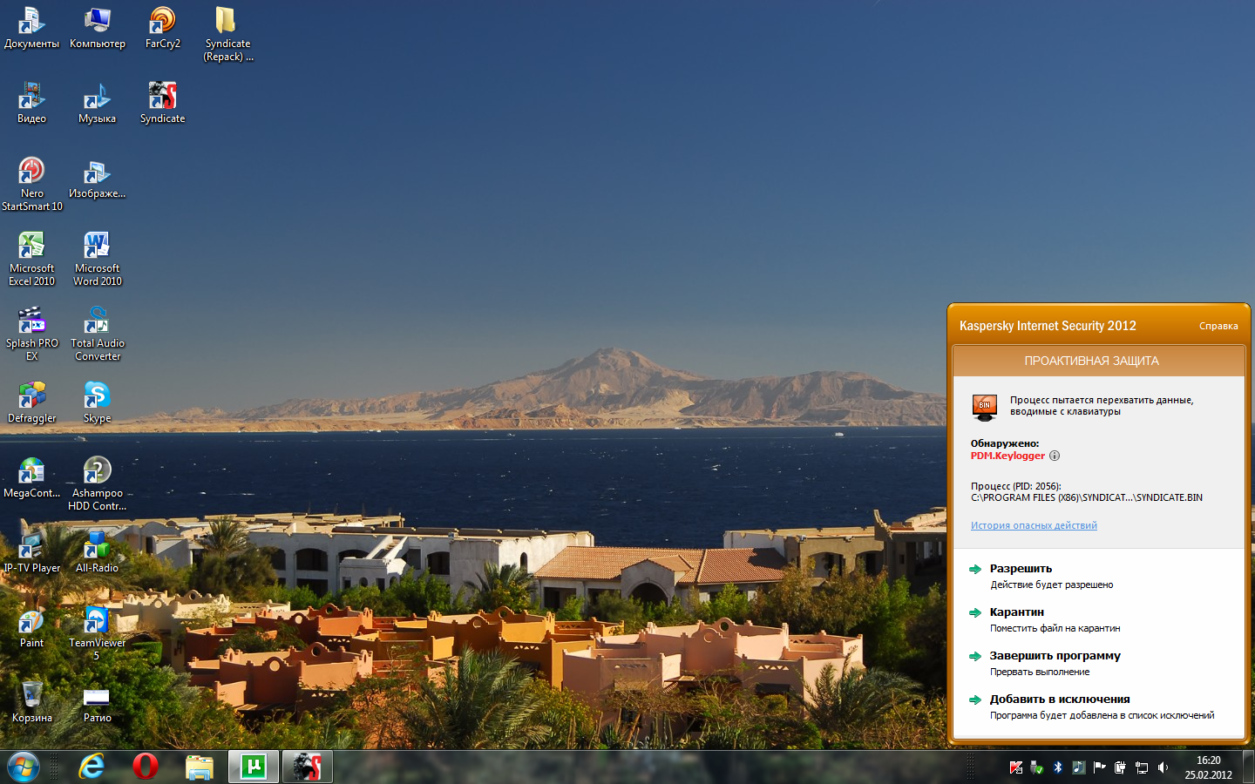Click the SYNDICATE.BIN process path text
Image resolution: width=1255 pixels, height=784 pixels.
click(1087, 497)
